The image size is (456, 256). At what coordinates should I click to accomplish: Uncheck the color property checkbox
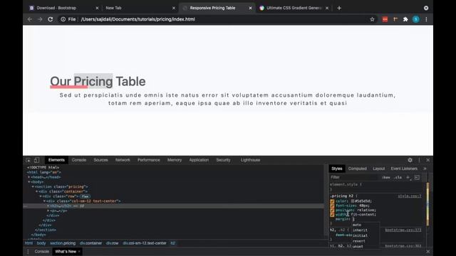coord(332,201)
